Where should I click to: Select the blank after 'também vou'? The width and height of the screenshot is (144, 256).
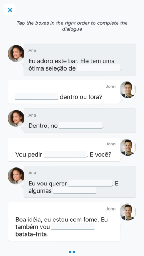coord(73,226)
